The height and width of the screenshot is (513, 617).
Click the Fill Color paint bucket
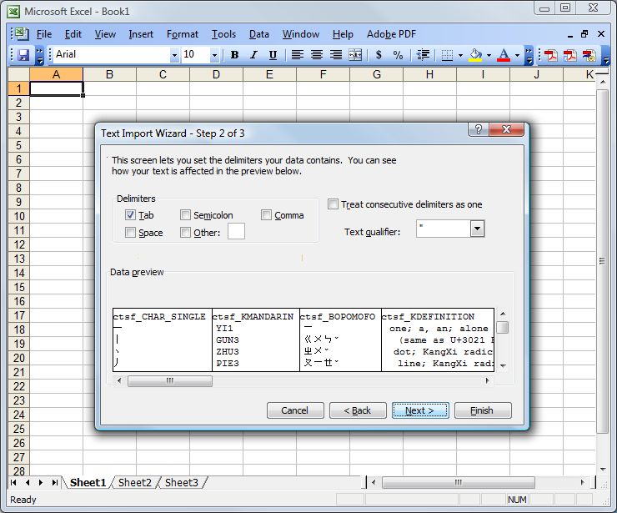click(x=476, y=55)
